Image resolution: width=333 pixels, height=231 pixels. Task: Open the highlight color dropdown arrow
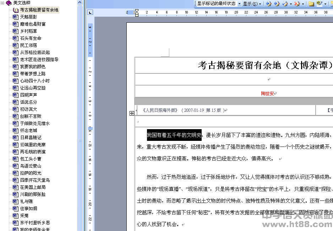[x=325, y=4]
